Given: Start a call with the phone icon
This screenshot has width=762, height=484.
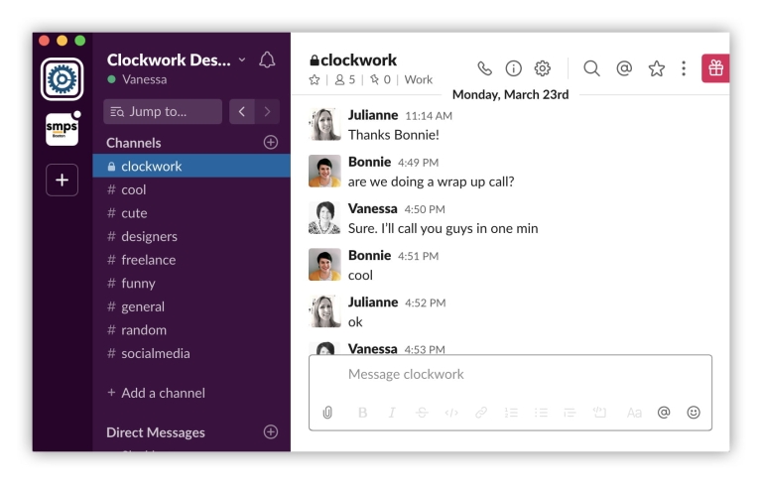Looking at the screenshot, I should [484, 68].
